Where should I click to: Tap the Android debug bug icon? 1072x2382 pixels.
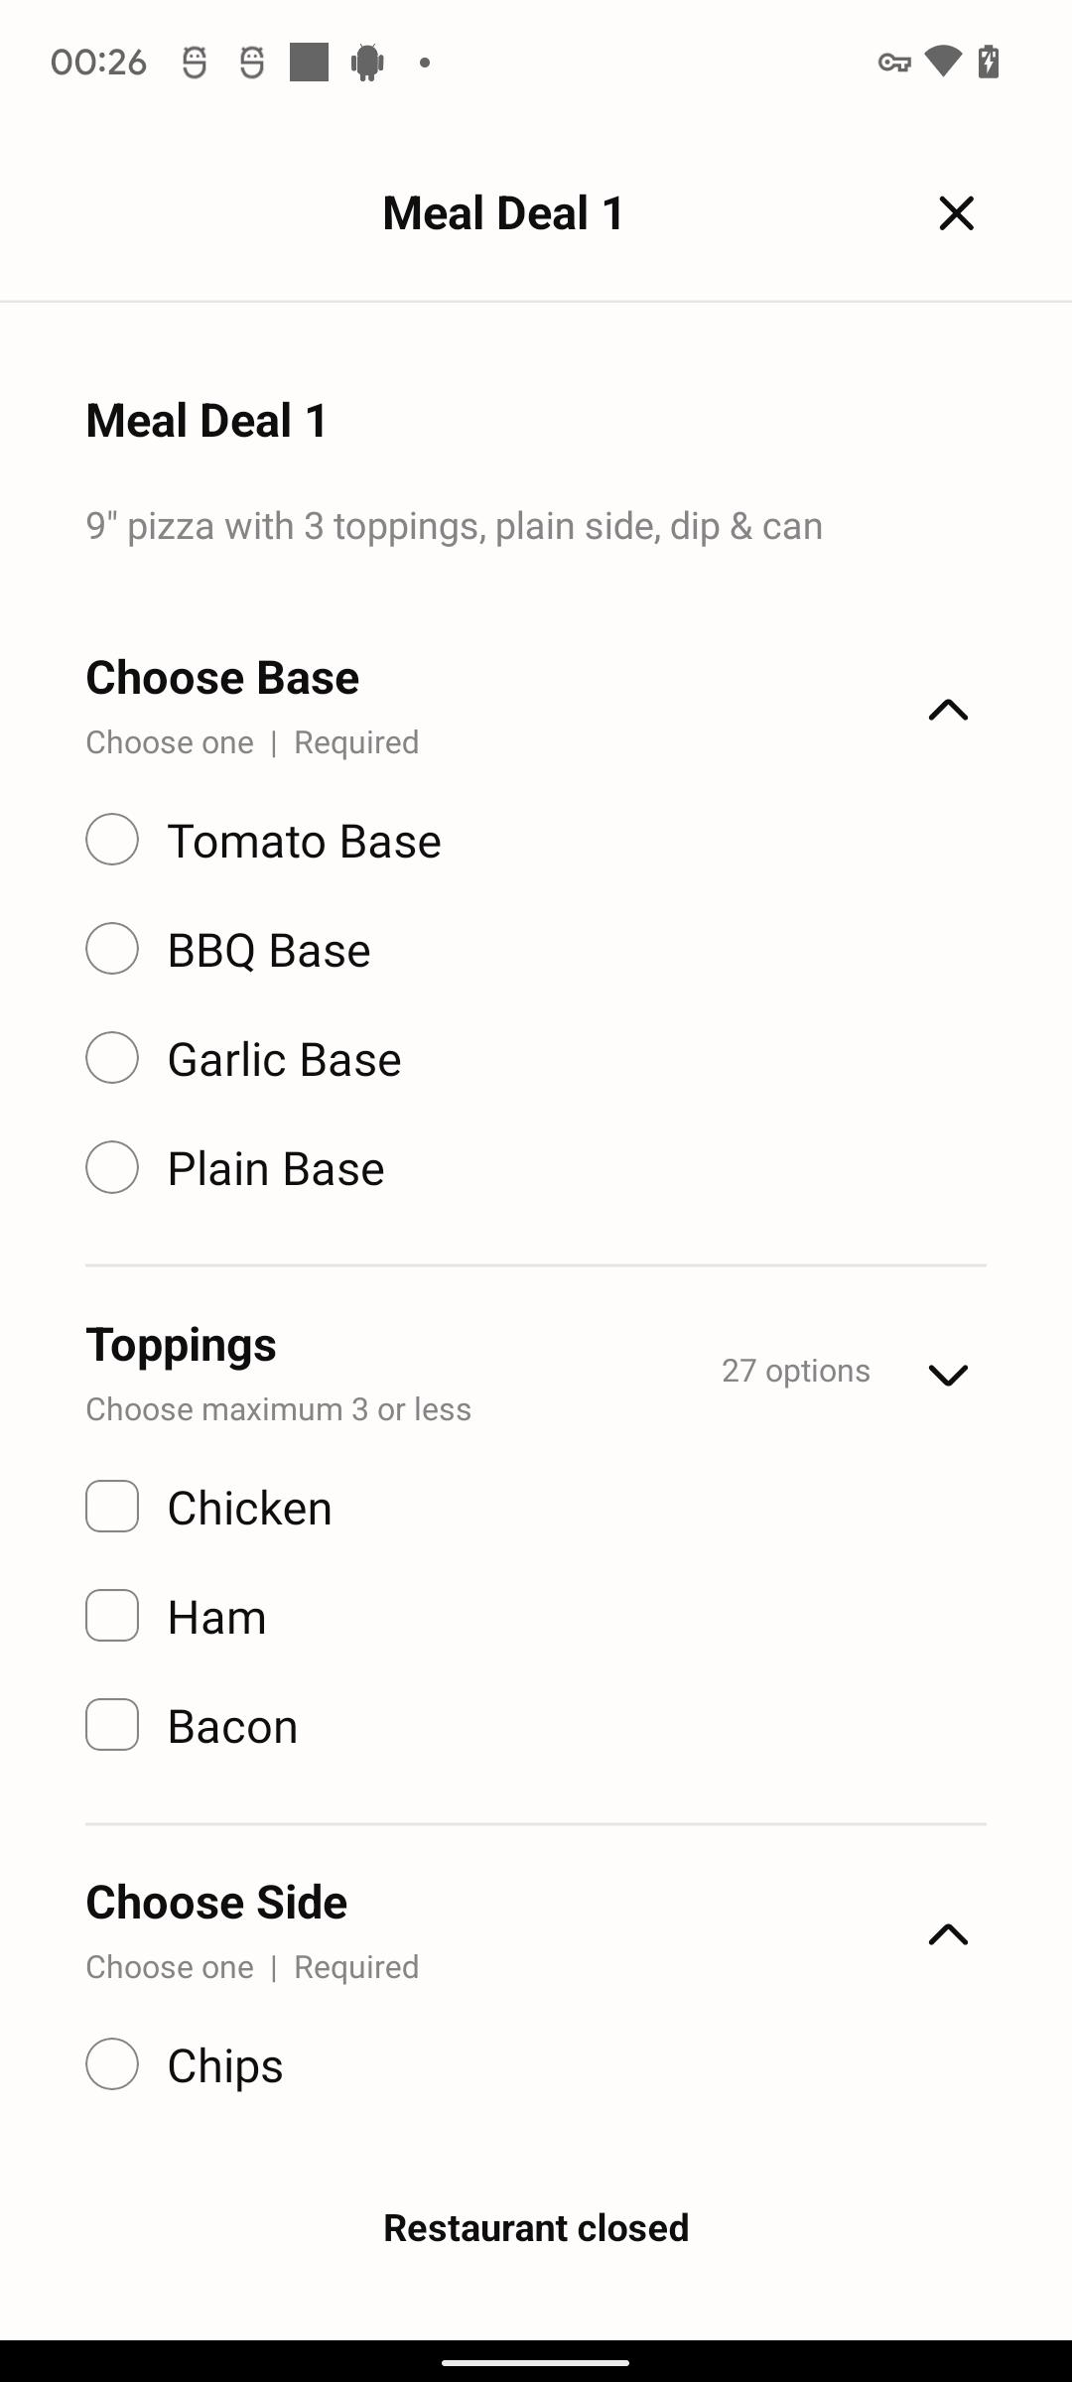pyautogui.click(x=367, y=63)
